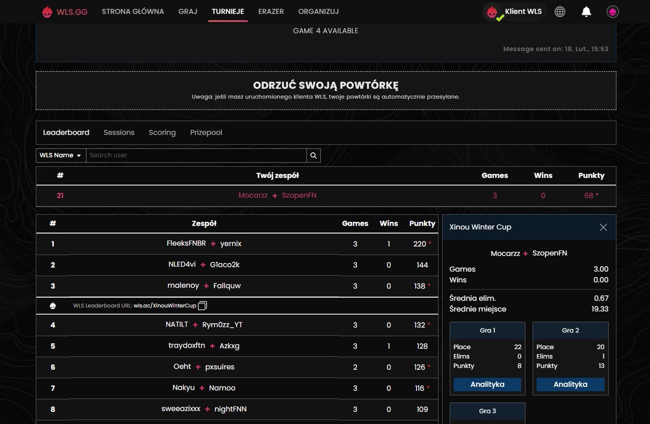
Task: Open the user profile avatar
Action: pyautogui.click(x=613, y=11)
